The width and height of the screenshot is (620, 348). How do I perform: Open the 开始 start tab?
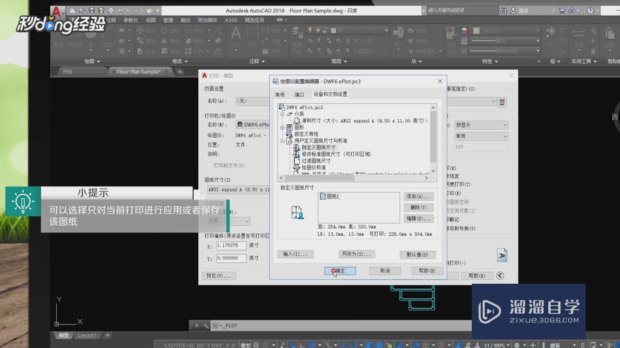pos(67,72)
